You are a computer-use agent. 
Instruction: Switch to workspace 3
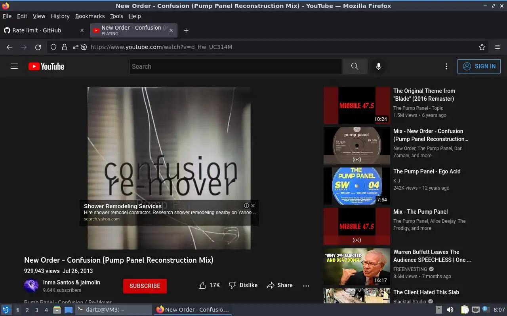(x=36, y=310)
